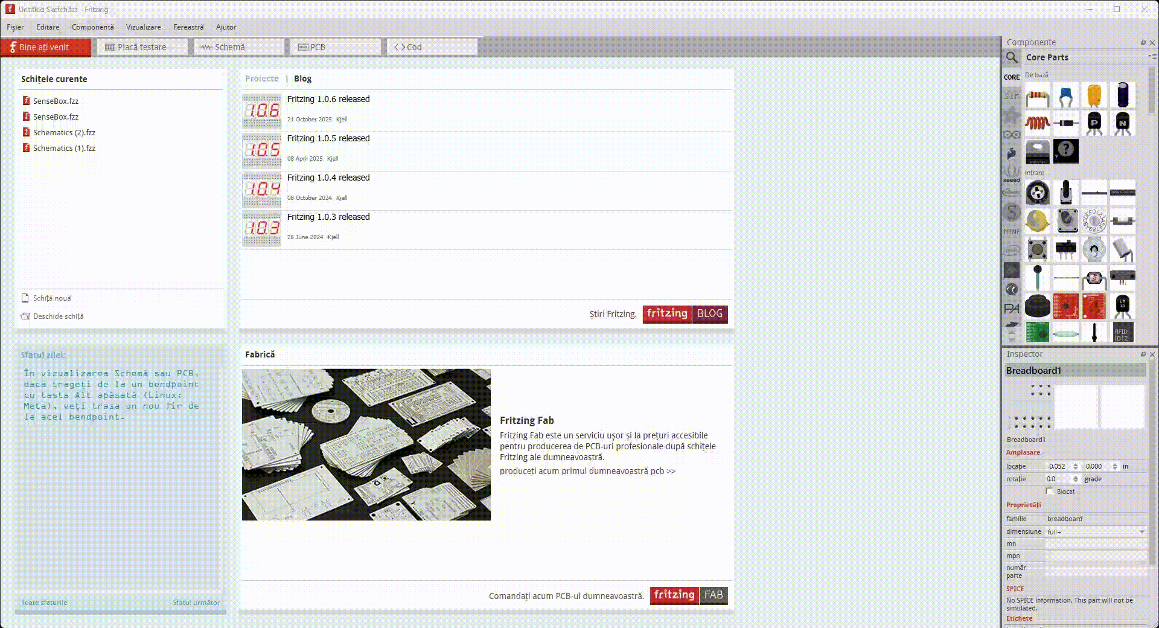The width and height of the screenshot is (1159, 628).
Task: Select the blue ceramic capacitor part
Action: click(1065, 95)
